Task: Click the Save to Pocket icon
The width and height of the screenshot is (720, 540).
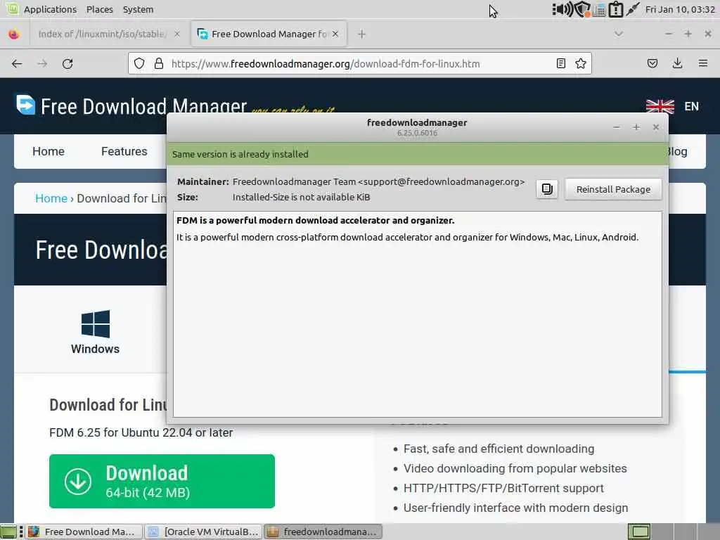Action: 652,63
